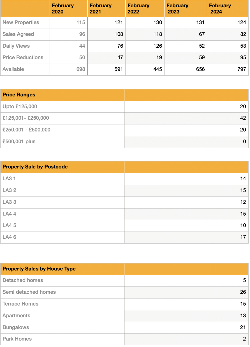Select the Park Homes row label

click(17, 339)
